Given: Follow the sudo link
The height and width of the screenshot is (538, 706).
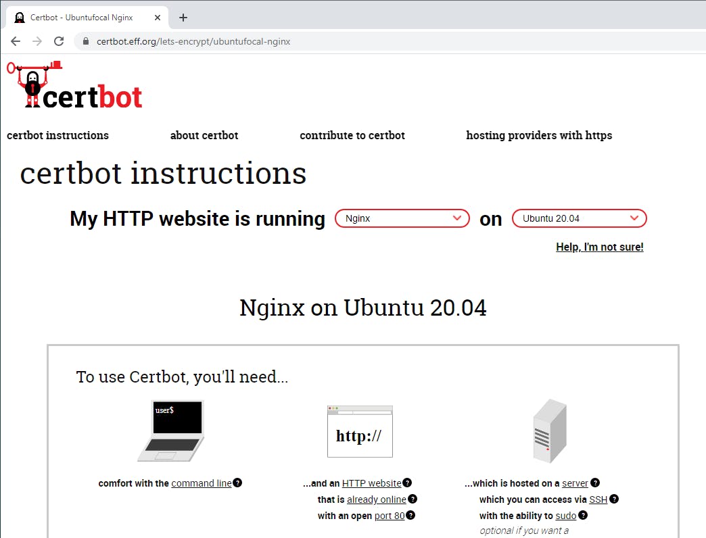Looking at the screenshot, I should click(x=565, y=516).
